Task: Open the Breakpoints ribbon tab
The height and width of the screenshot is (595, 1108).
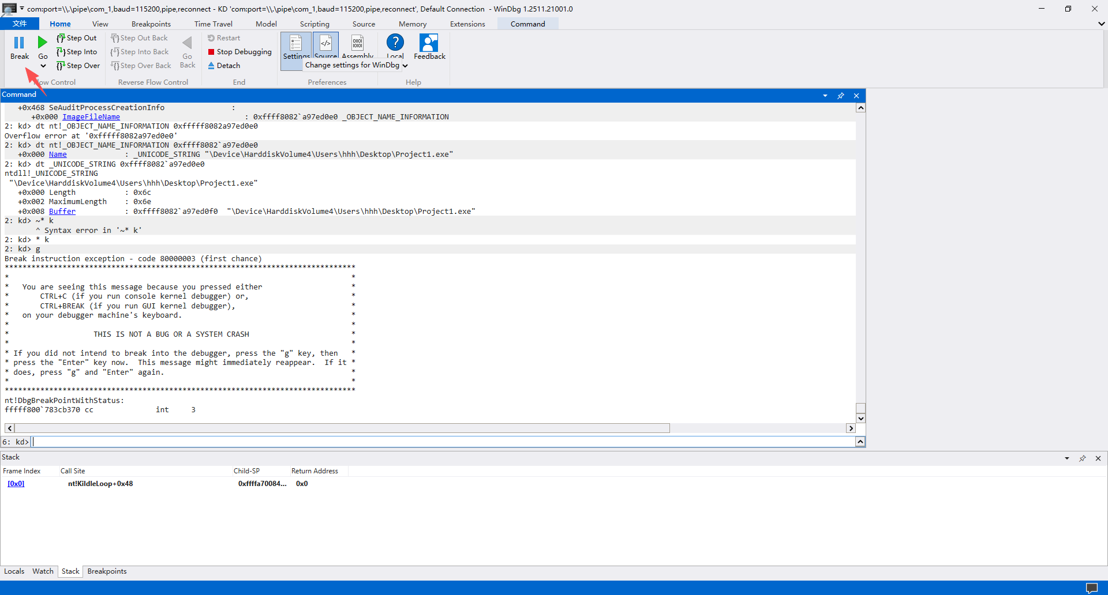Action: (x=151, y=24)
